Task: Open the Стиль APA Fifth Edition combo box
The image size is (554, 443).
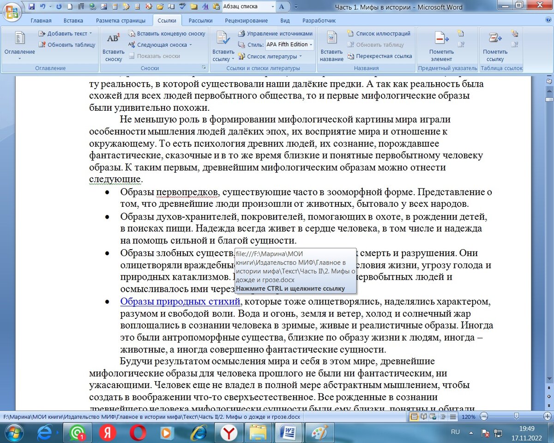Action: click(289, 45)
